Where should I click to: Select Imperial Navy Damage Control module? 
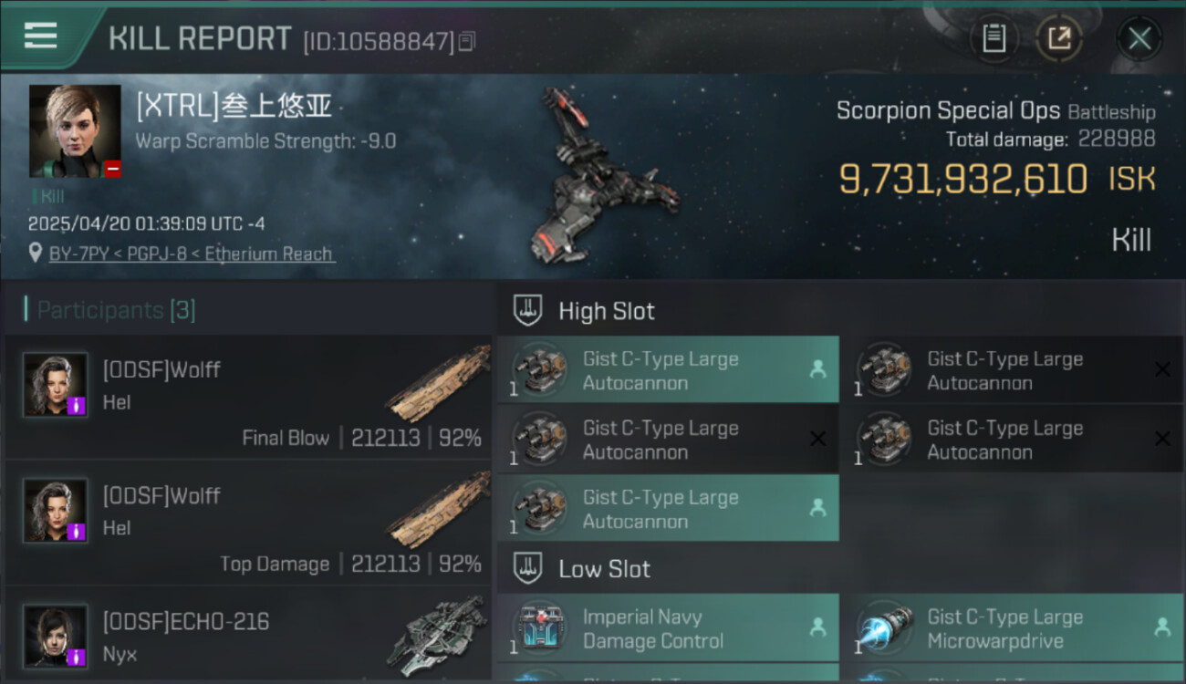click(x=668, y=628)
